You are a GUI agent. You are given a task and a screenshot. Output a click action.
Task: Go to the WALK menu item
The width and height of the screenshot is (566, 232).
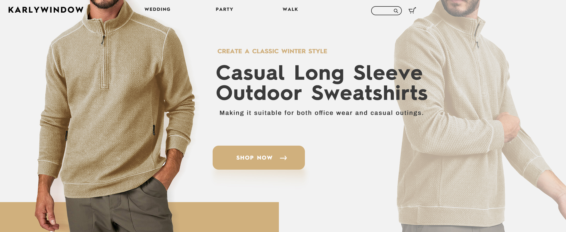[290, 9]
